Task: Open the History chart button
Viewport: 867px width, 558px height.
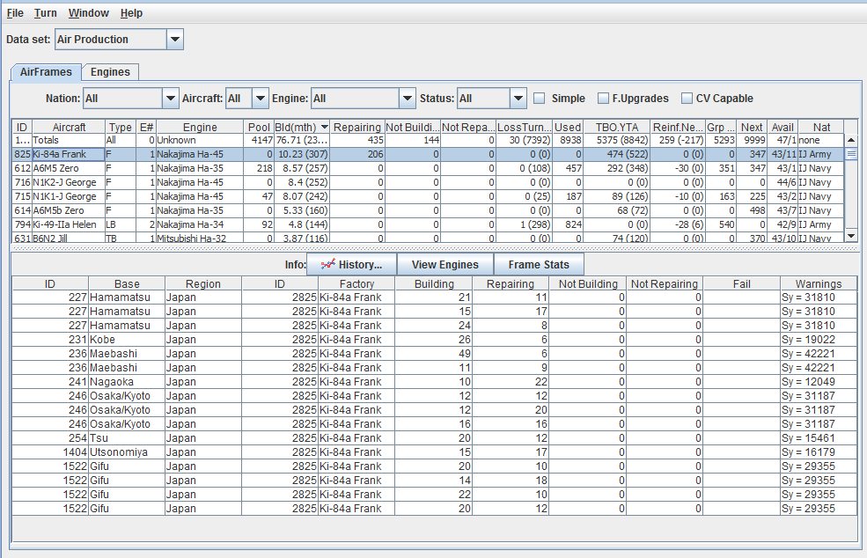Action: tap(352, 264)
